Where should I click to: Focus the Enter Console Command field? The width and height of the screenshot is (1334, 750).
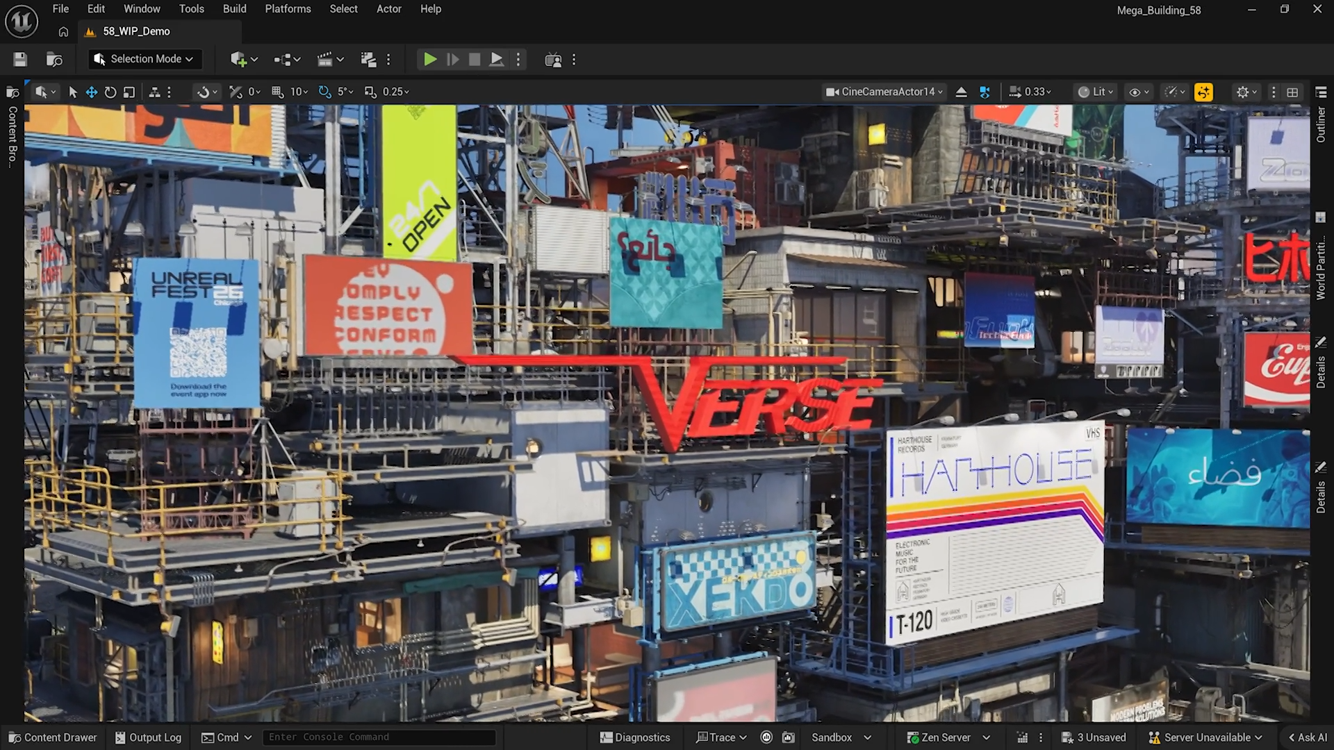click(x=379, y=737)
